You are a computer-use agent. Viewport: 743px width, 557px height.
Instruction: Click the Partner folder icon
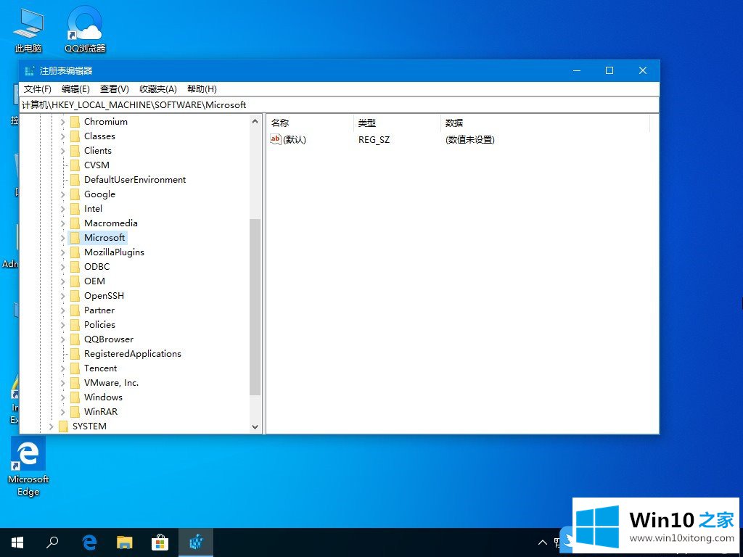75,310
